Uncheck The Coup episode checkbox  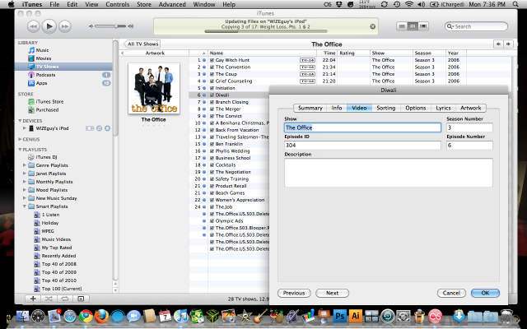[x=212, y=74]
